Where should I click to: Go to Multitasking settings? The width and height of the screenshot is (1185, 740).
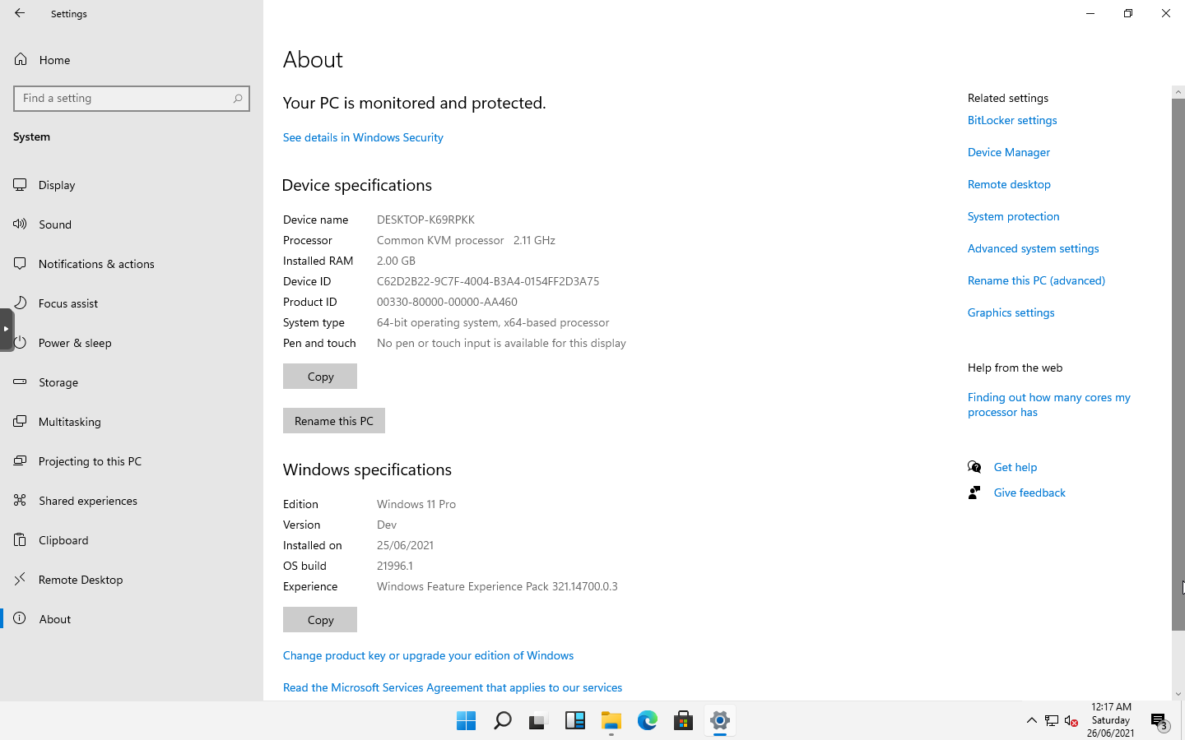[132, 422]
